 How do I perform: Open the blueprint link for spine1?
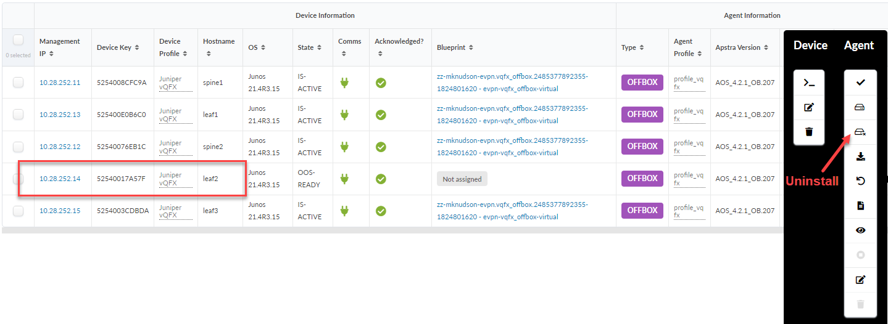pos(512,83)
